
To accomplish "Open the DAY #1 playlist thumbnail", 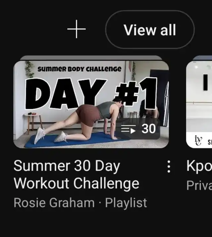I will pyautogui.click(x=91, y=104).
